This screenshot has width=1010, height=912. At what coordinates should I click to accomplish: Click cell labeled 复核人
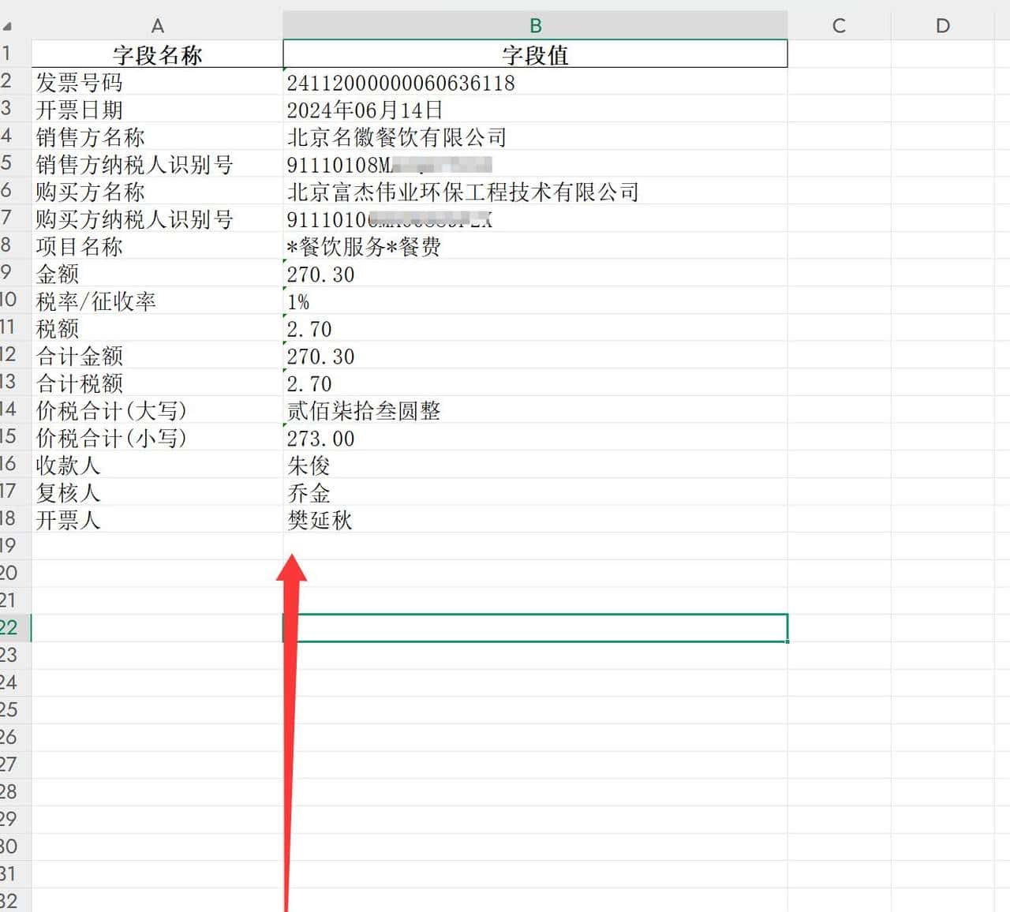click(x=157, y=492)
